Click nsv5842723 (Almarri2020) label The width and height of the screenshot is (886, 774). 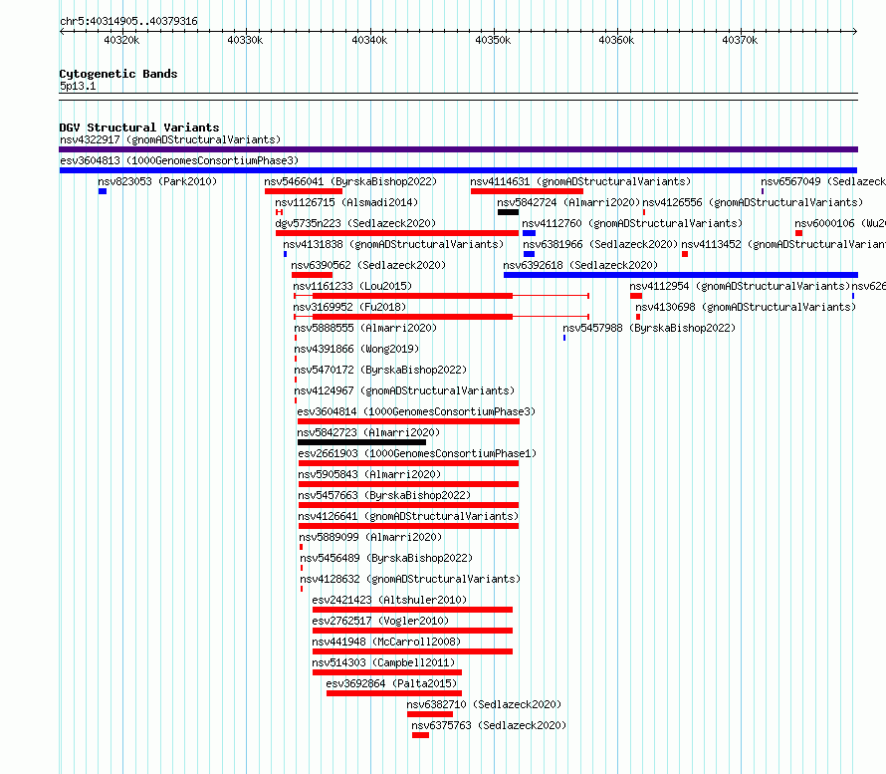coord(368,432)
